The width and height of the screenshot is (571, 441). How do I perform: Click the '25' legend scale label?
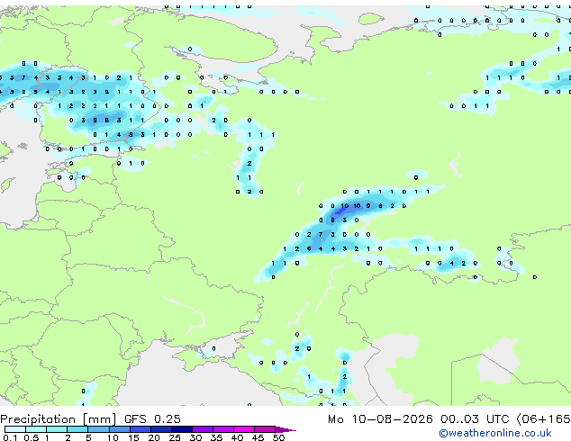coord(175,437)
